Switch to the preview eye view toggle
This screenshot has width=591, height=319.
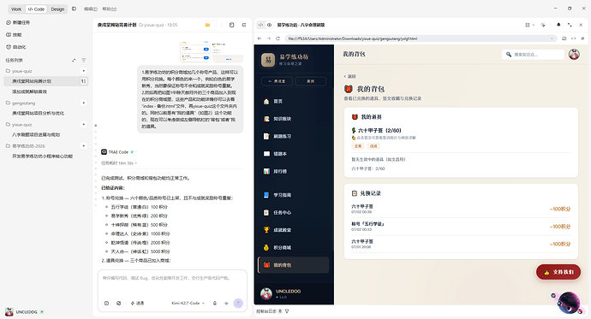click(270, 25)
